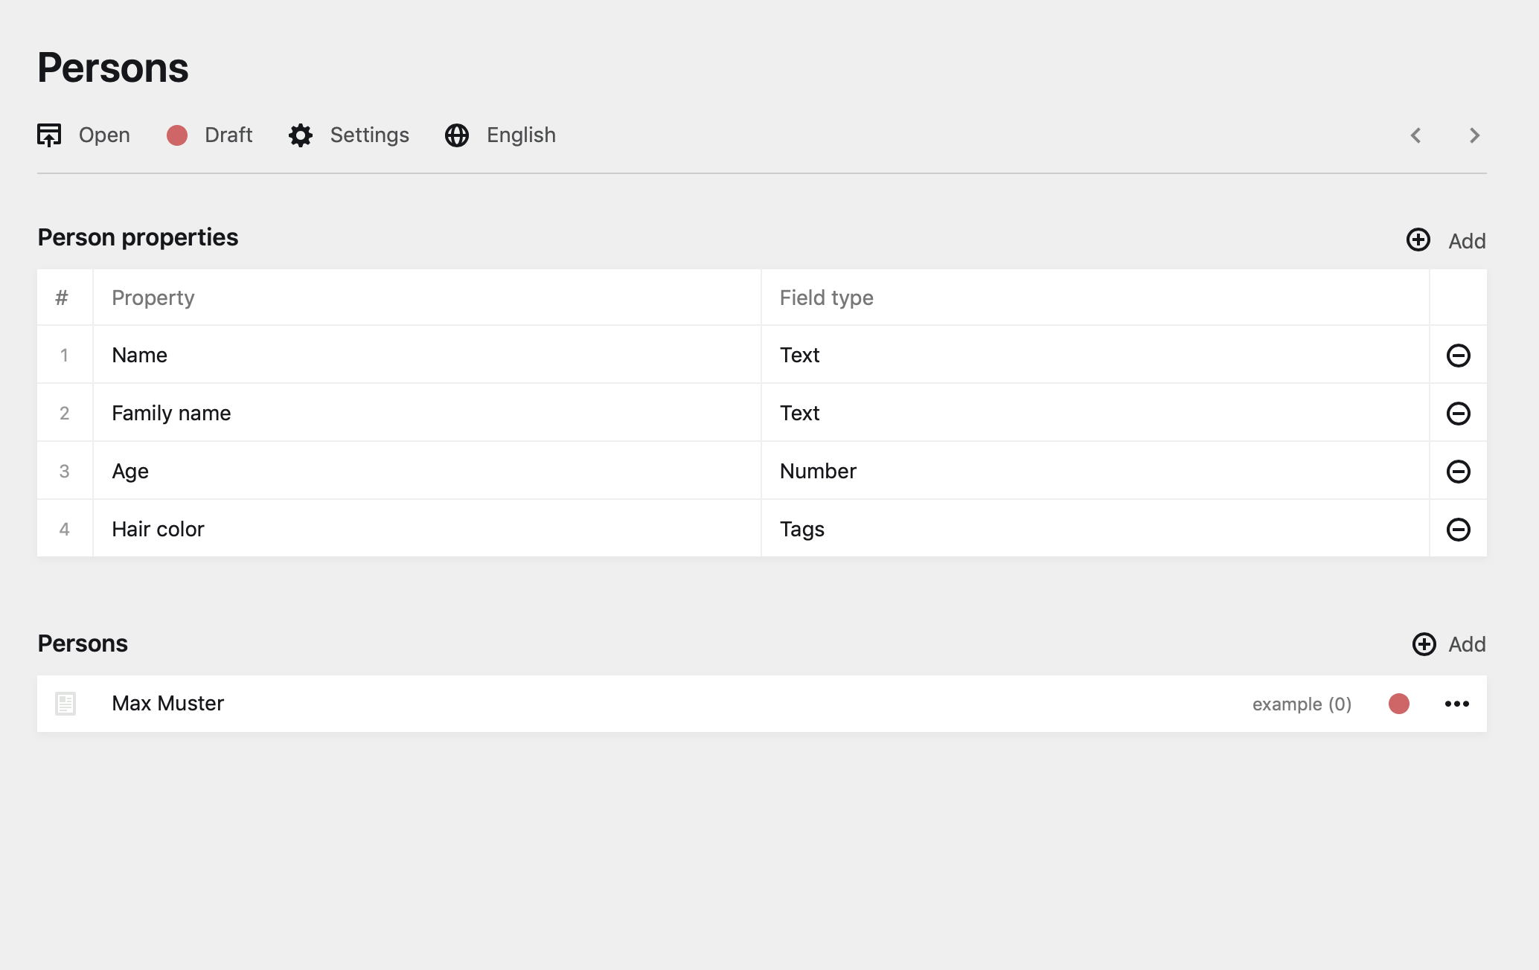Remove the Hair color property

click(1458, 530)
